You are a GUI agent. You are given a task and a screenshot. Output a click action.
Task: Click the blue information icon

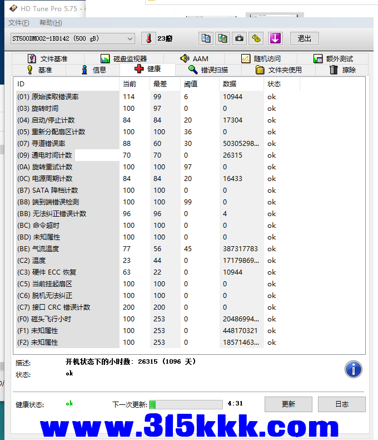(x=354, y=369)
